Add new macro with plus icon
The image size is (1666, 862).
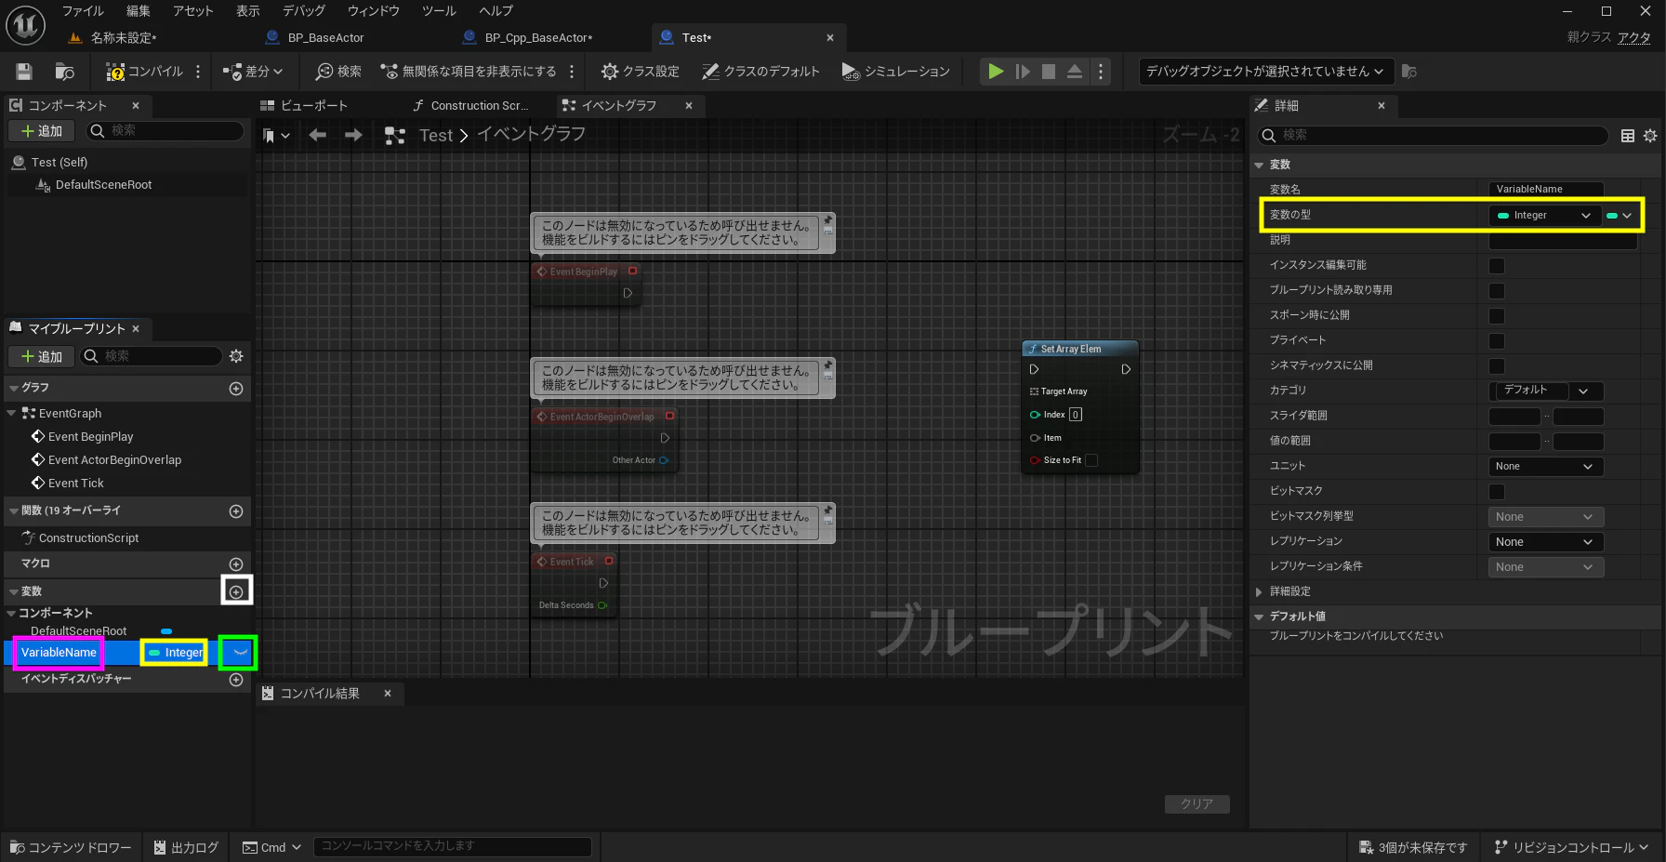(x=236, y=564)
